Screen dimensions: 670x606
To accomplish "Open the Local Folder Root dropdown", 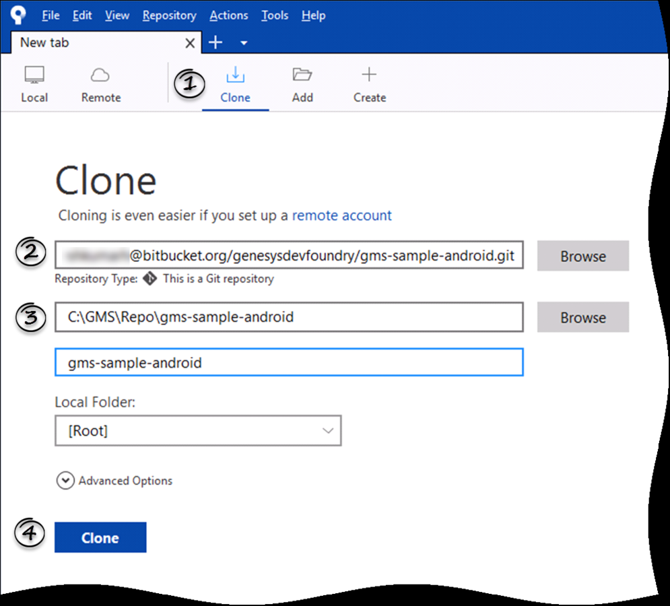I will [x=198, y=430].
